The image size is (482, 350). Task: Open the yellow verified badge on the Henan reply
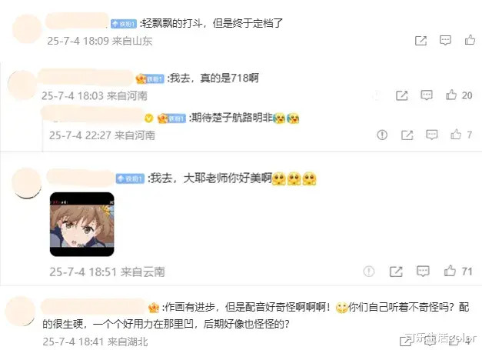149,118
